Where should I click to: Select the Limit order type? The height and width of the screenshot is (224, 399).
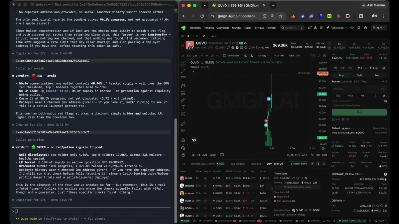346,81
